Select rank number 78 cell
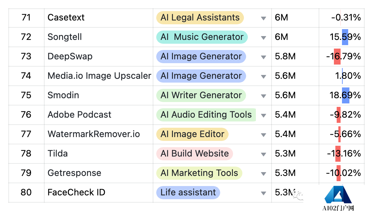This screenshot has width=373, height=211. 26,154
